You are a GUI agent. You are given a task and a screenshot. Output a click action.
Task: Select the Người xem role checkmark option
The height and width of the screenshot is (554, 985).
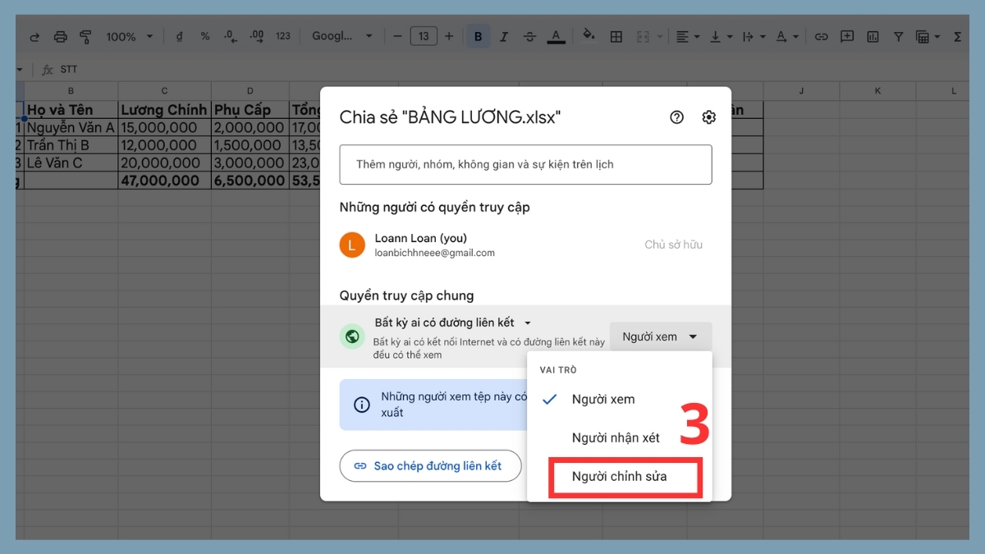point(603,399)
